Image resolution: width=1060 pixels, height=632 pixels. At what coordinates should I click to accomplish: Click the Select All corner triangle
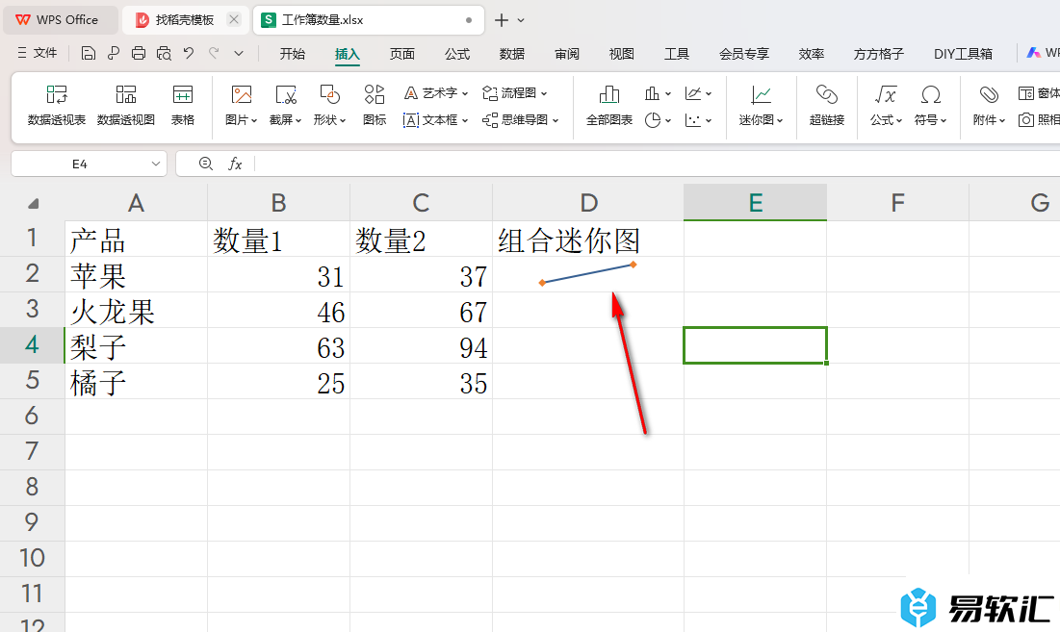(x=33, y=203)
